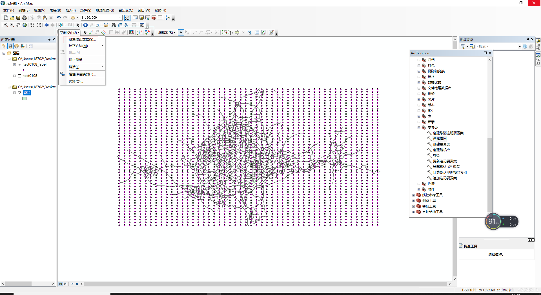The height and width of the screenshot is (295, 541).
Task: Open the 地理处理(G) menu
Action: tap(105, 10)
